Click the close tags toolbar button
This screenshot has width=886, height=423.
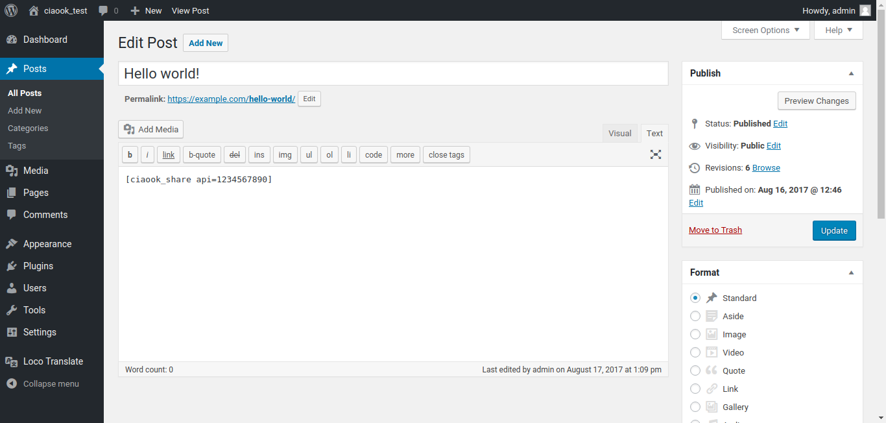(x=446, y=154)
